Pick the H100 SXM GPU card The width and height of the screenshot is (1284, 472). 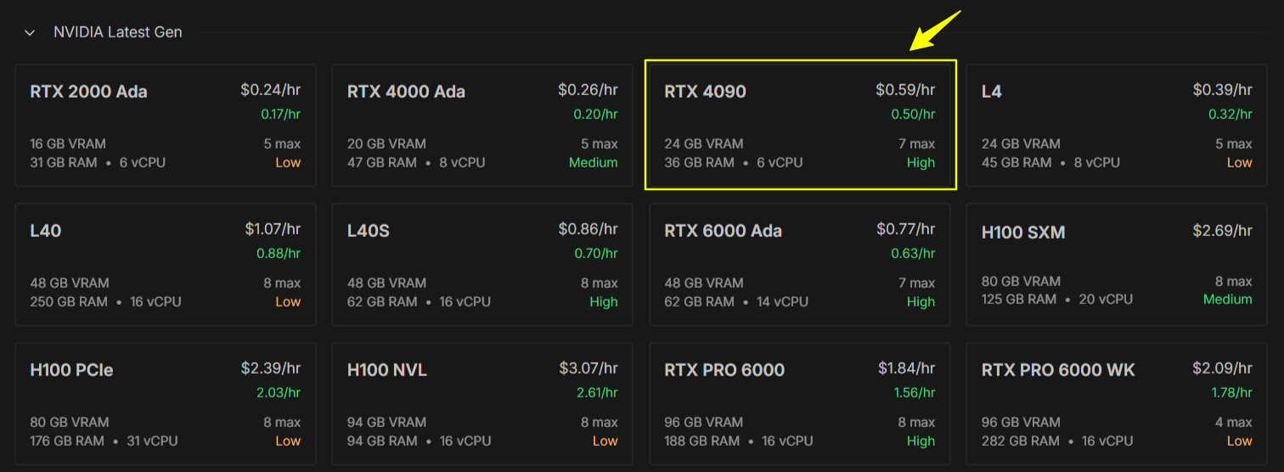1116,264
